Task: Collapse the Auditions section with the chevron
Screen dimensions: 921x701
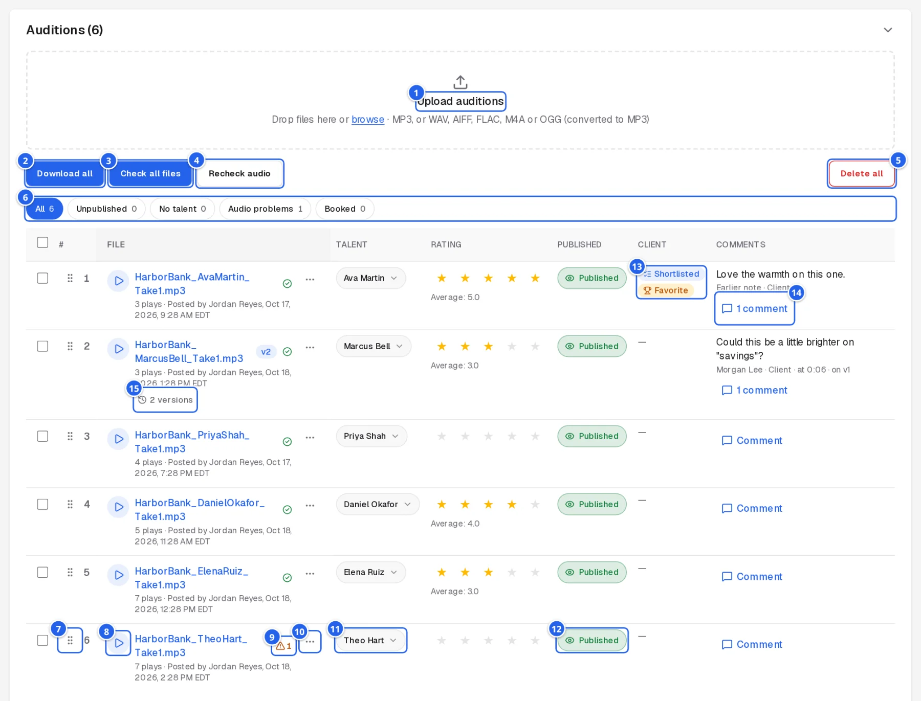Action: [888, 30]
